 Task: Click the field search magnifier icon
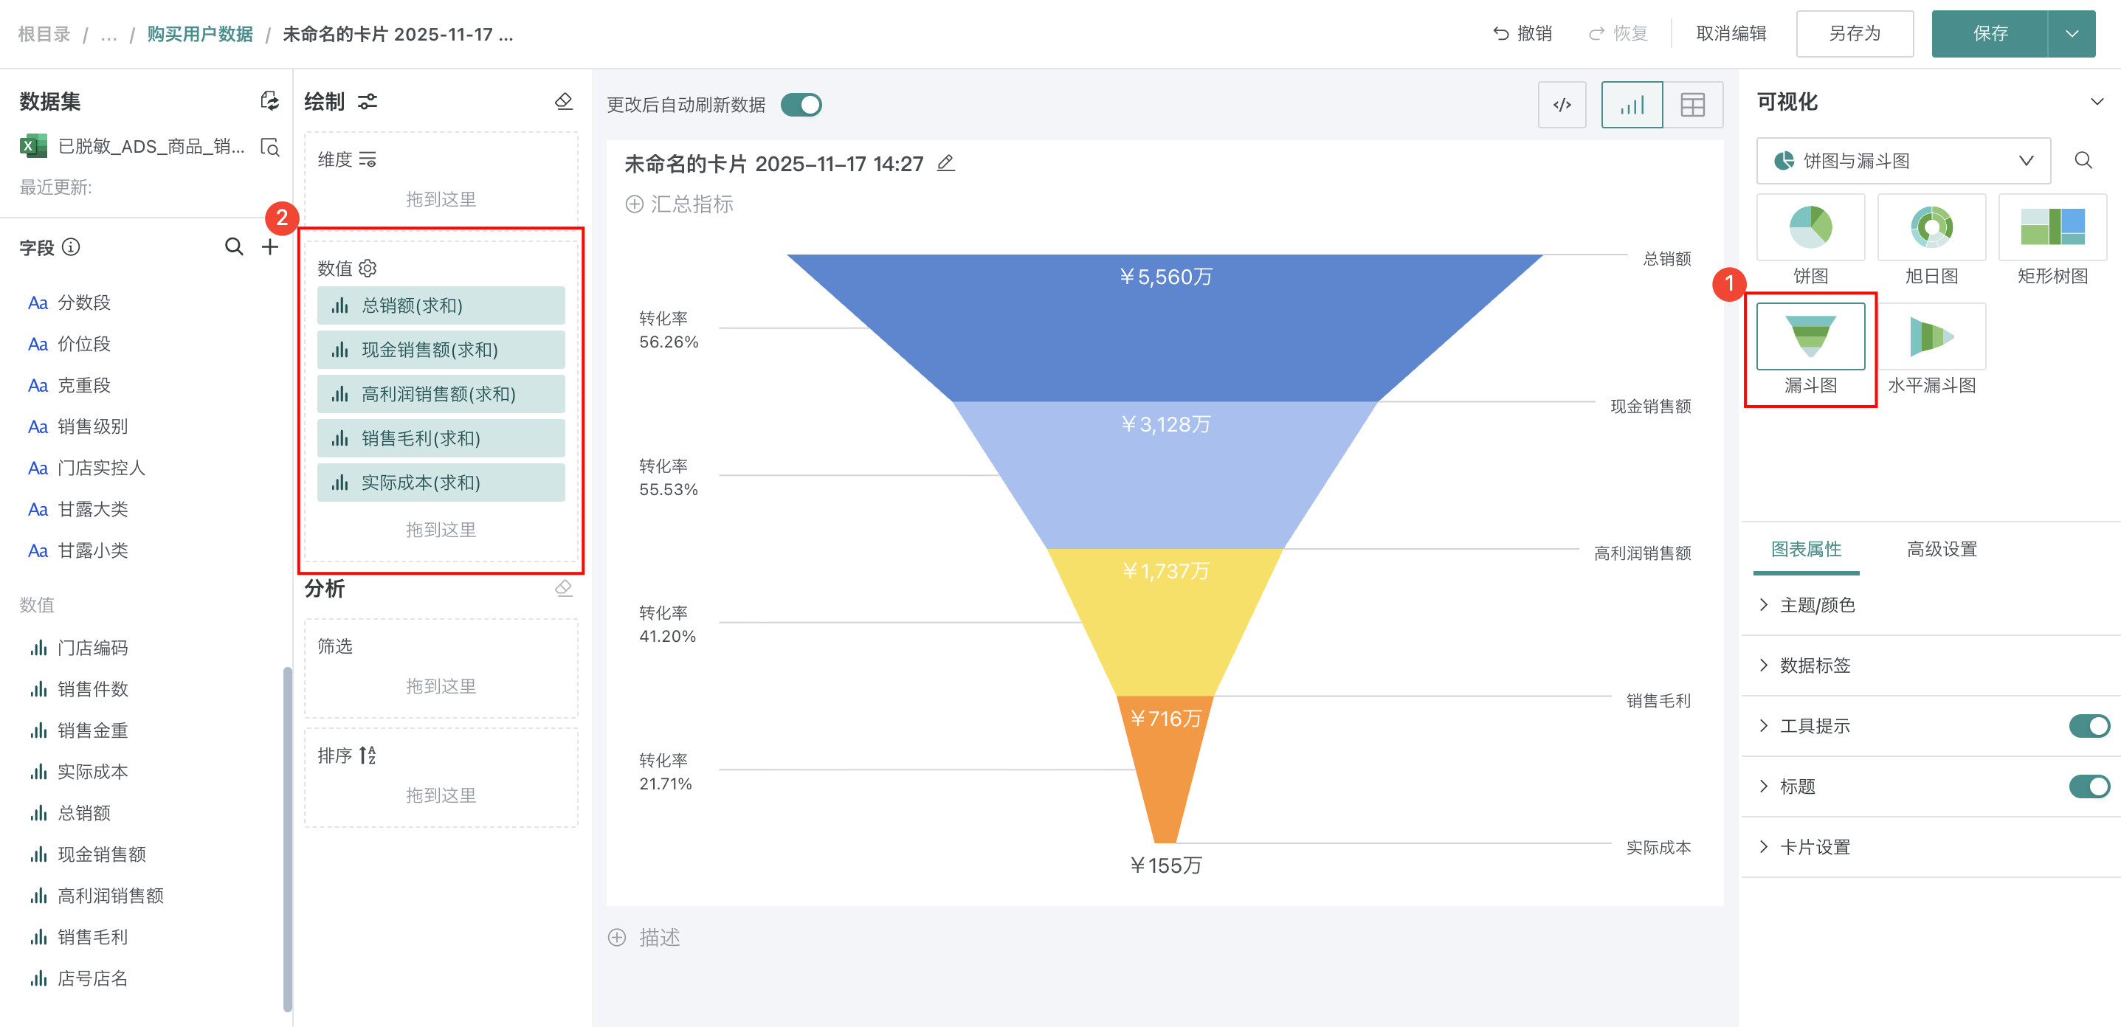[234, 247]
